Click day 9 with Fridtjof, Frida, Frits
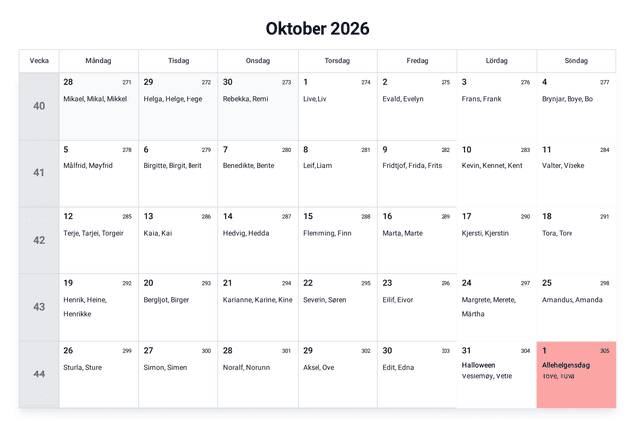Viewport: 635px width, 427px height. (x=417, y=173)
